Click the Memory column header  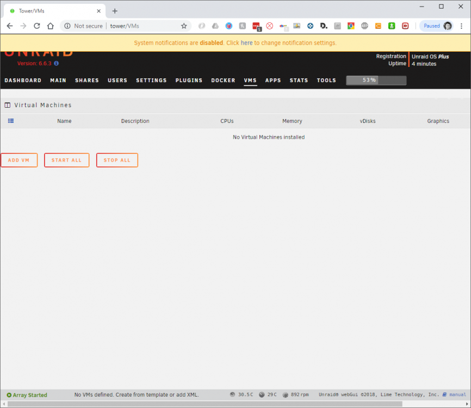pos(292,121)
